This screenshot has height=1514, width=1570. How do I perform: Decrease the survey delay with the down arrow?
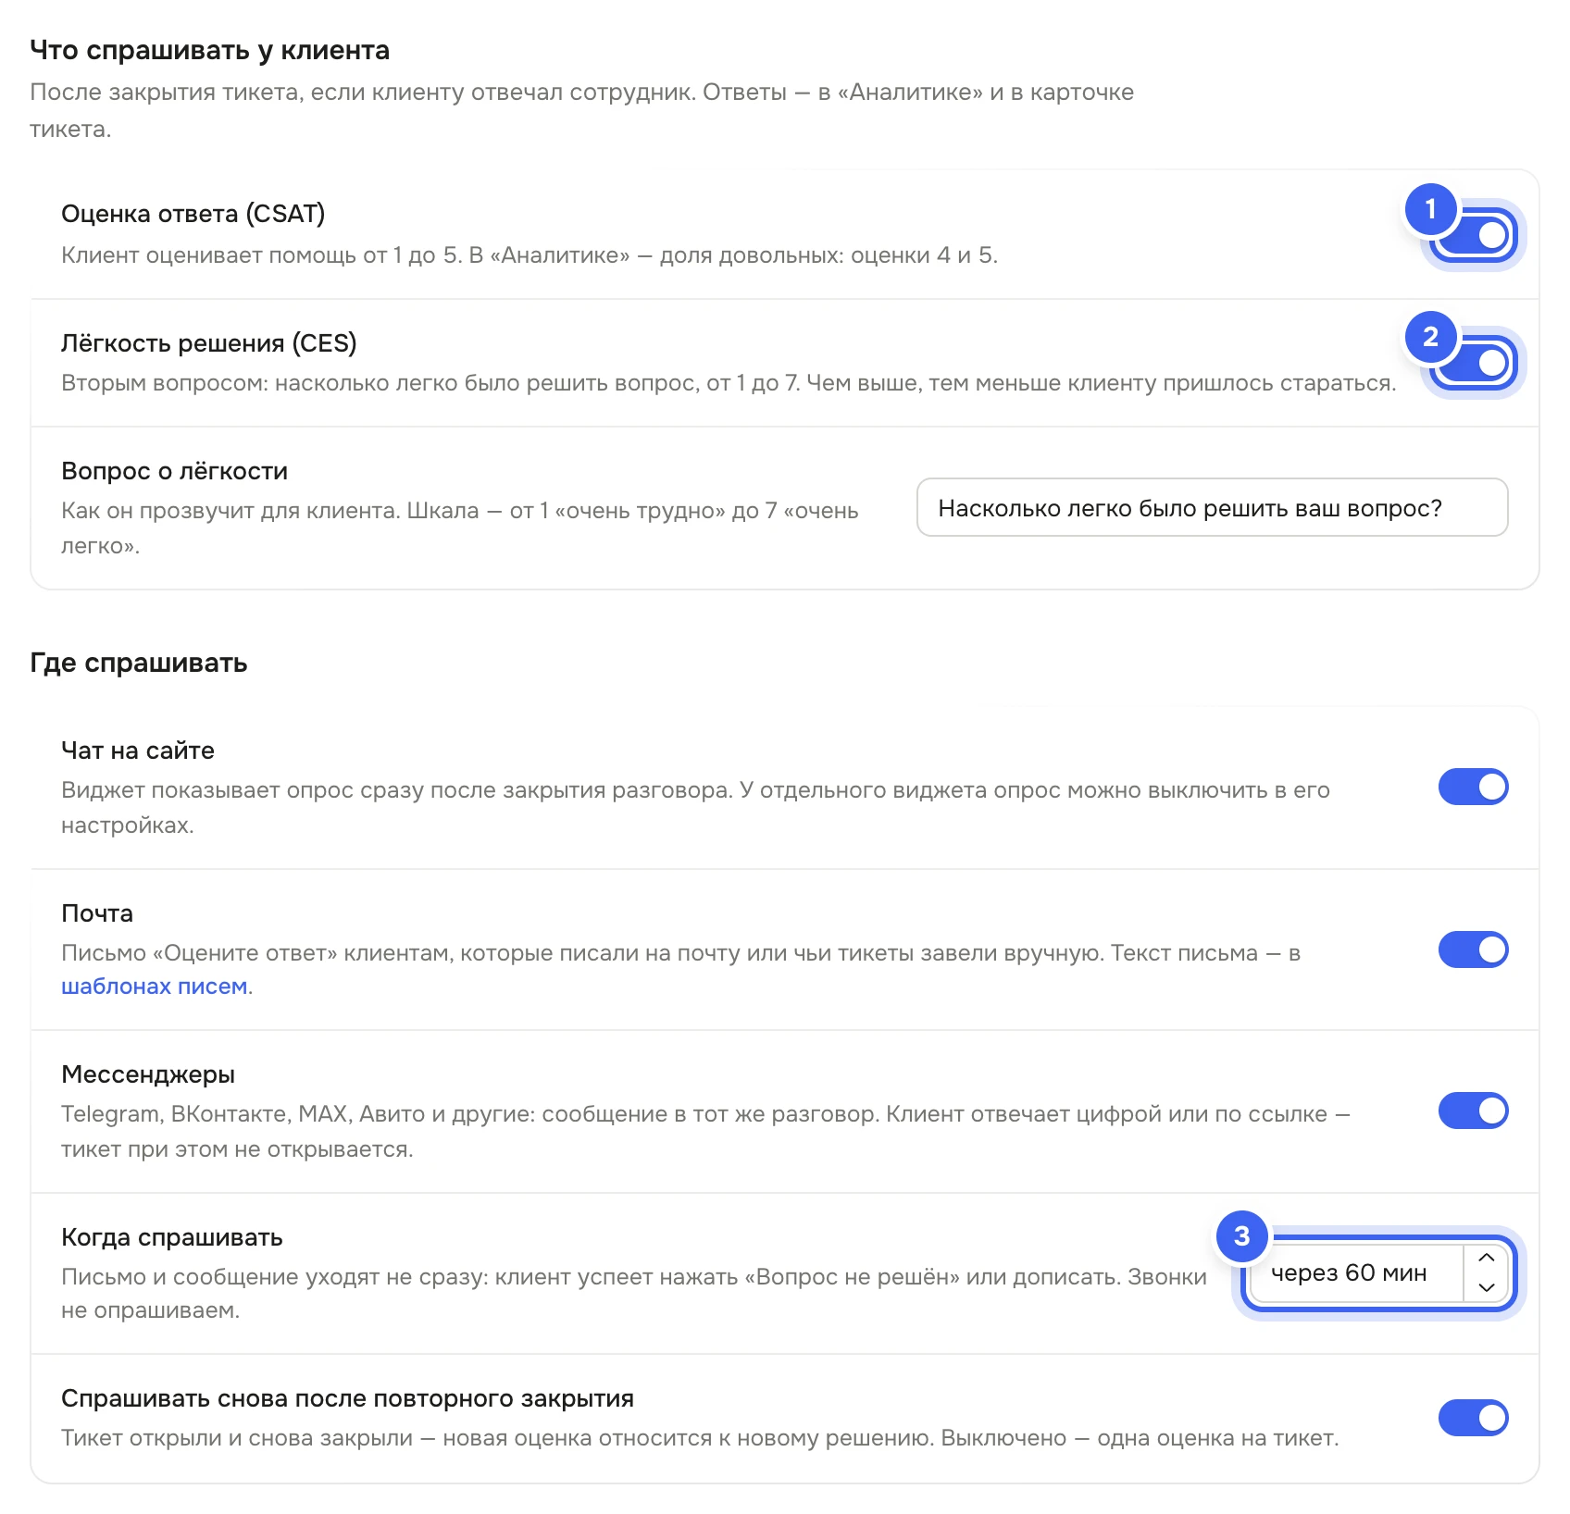point(1487,1287)
